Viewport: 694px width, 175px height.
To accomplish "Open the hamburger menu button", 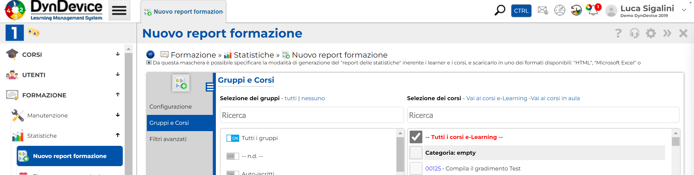I will [x=119, y=10].
